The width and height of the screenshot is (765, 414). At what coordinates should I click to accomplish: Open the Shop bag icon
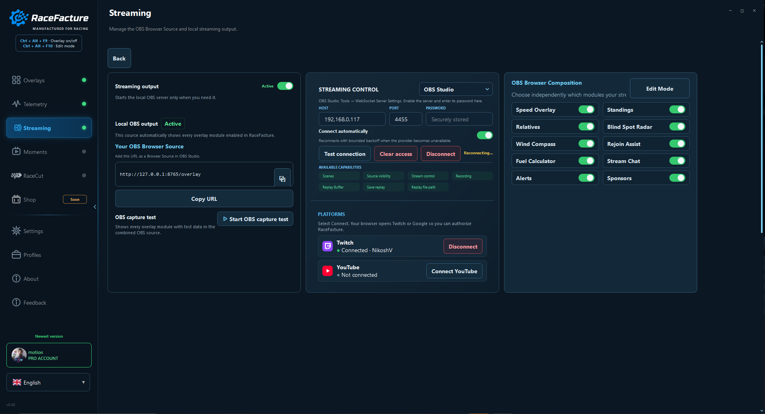16,199
